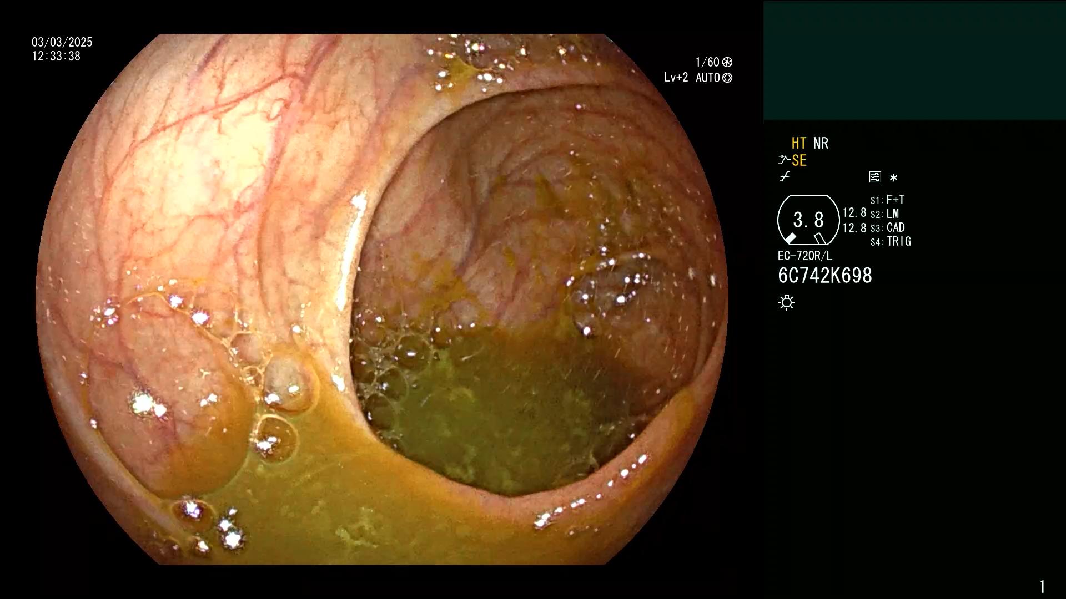Click the iris icon next to AUTO
Screen dimensions: 1066x599
tap(727, 78)
